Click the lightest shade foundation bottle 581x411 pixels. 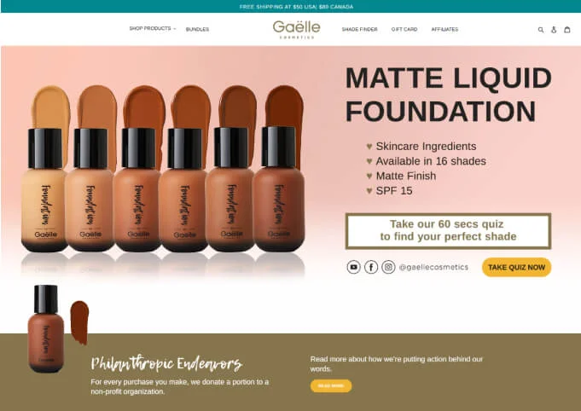[x=45, y=188]
